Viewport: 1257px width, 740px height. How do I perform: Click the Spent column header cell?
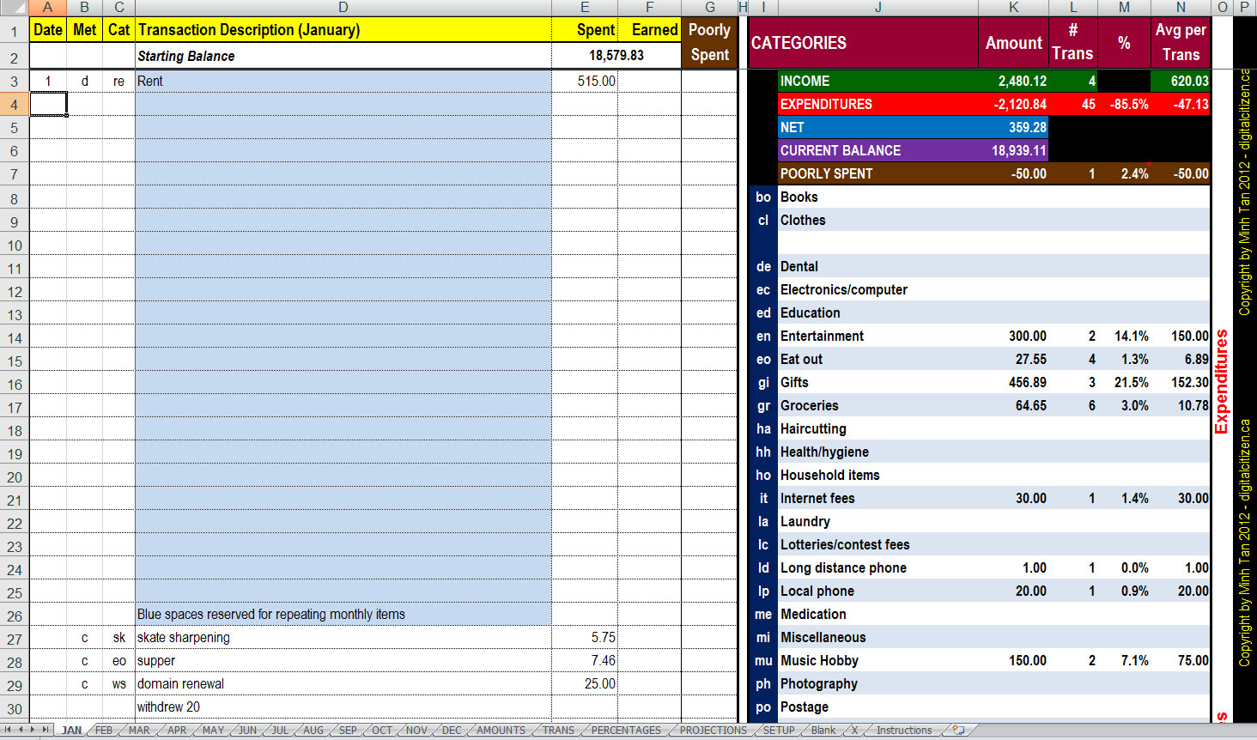coord(585,30)
